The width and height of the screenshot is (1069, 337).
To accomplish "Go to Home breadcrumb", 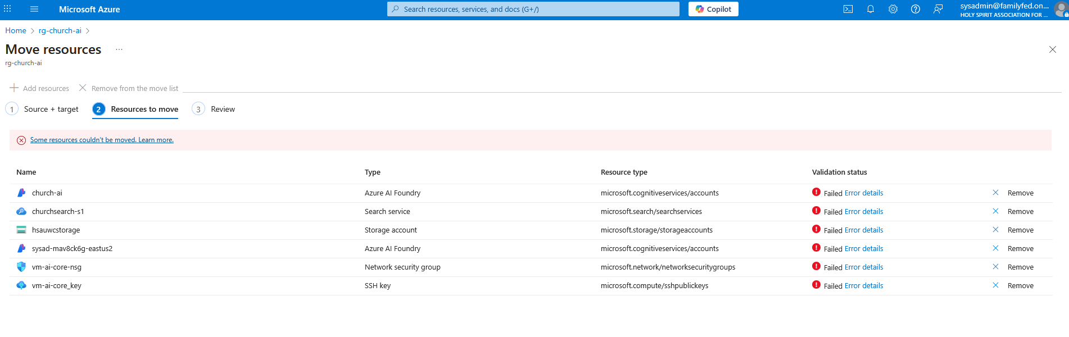I will point(16,30).
